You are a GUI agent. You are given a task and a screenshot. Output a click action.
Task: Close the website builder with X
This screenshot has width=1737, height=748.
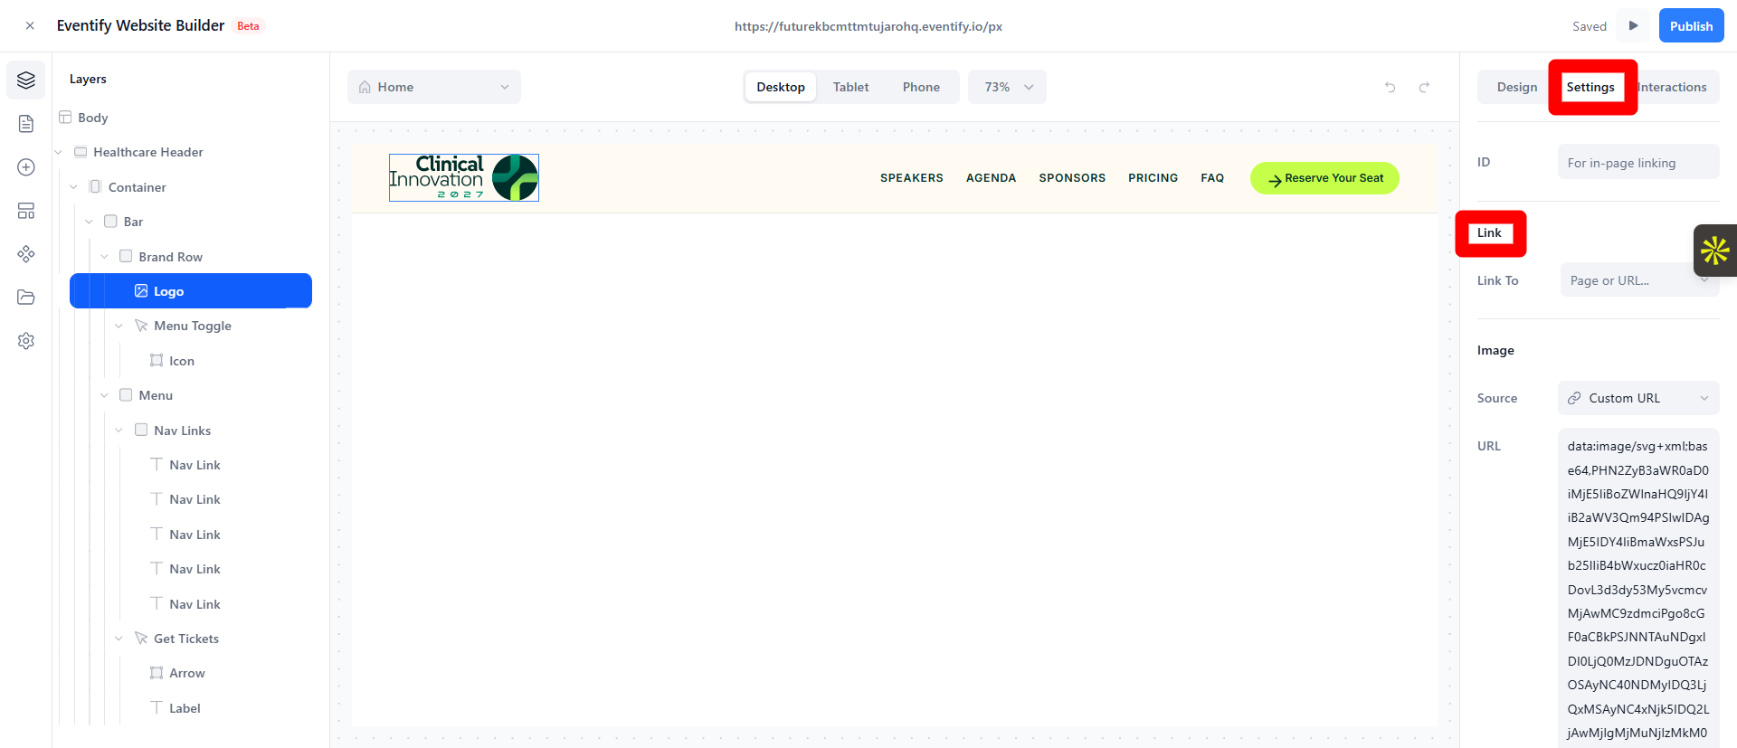tap(30, 26)
